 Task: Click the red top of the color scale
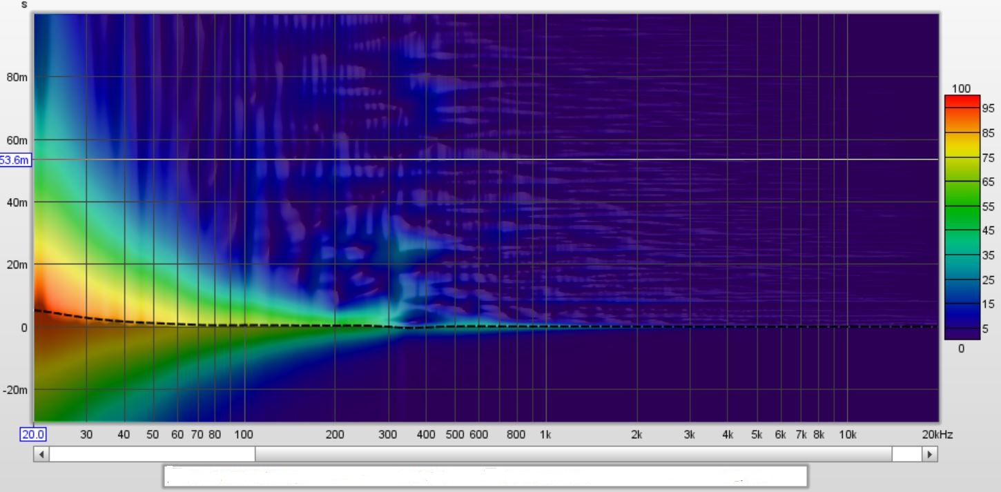962,100
